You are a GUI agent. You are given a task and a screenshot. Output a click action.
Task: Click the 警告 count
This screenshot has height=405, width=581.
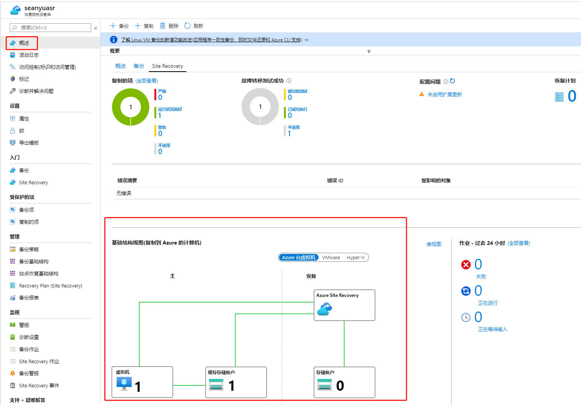click(x=160, y=133)
